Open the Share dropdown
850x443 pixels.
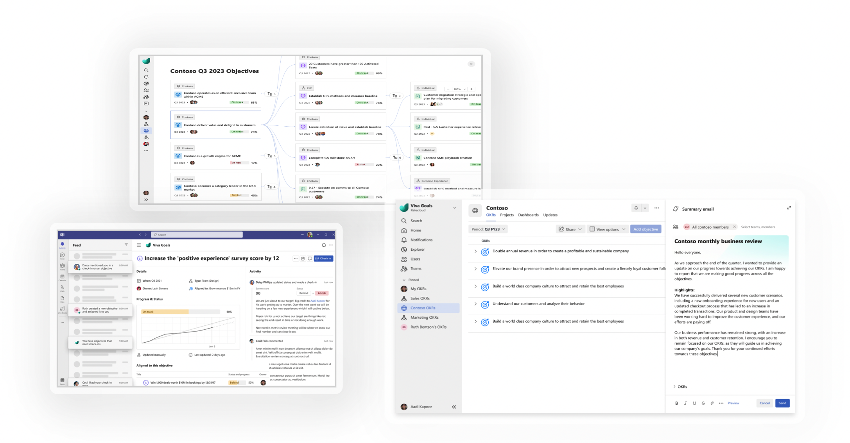click(x=570, y=229)
